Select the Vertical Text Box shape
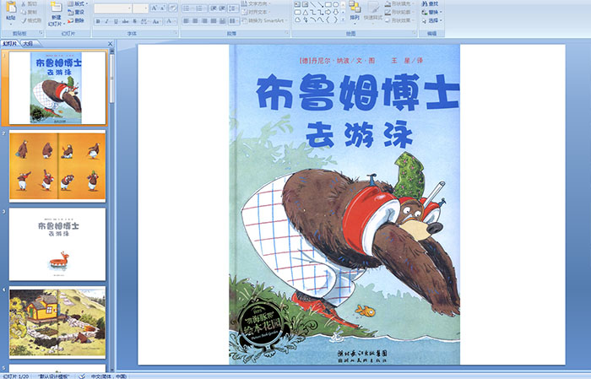This screenshot has width=591, height=379. pyautogui.click(x=305, y=4)
